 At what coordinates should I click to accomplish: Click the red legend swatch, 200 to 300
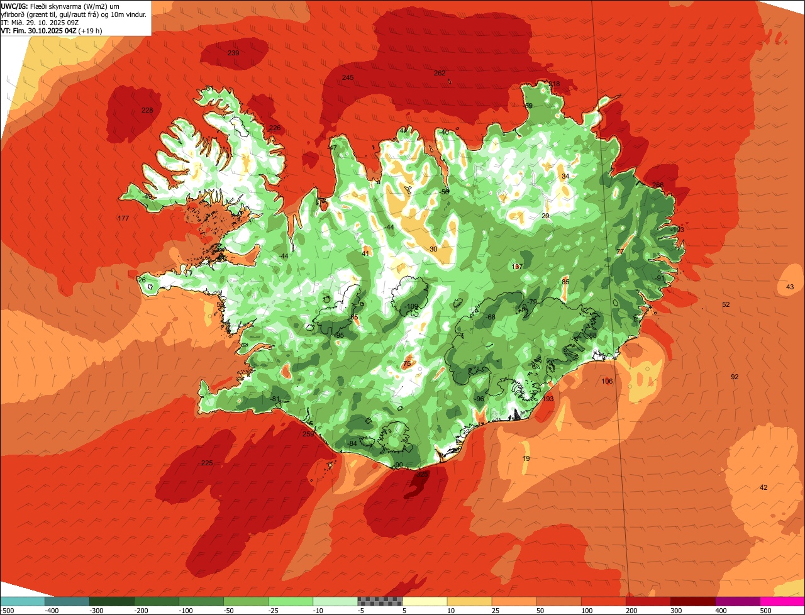click(648, 601)
